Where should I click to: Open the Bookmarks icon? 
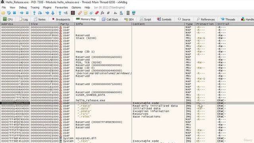click(97, 13)
